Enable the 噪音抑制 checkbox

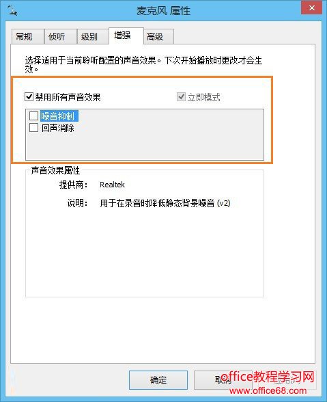pos(33,116)
